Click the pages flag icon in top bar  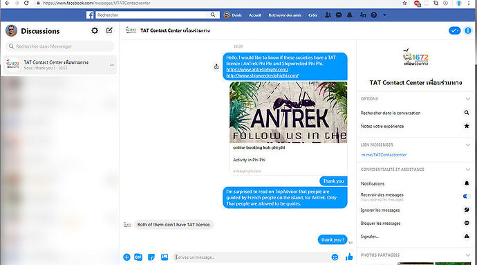click(x=363, y=15)
